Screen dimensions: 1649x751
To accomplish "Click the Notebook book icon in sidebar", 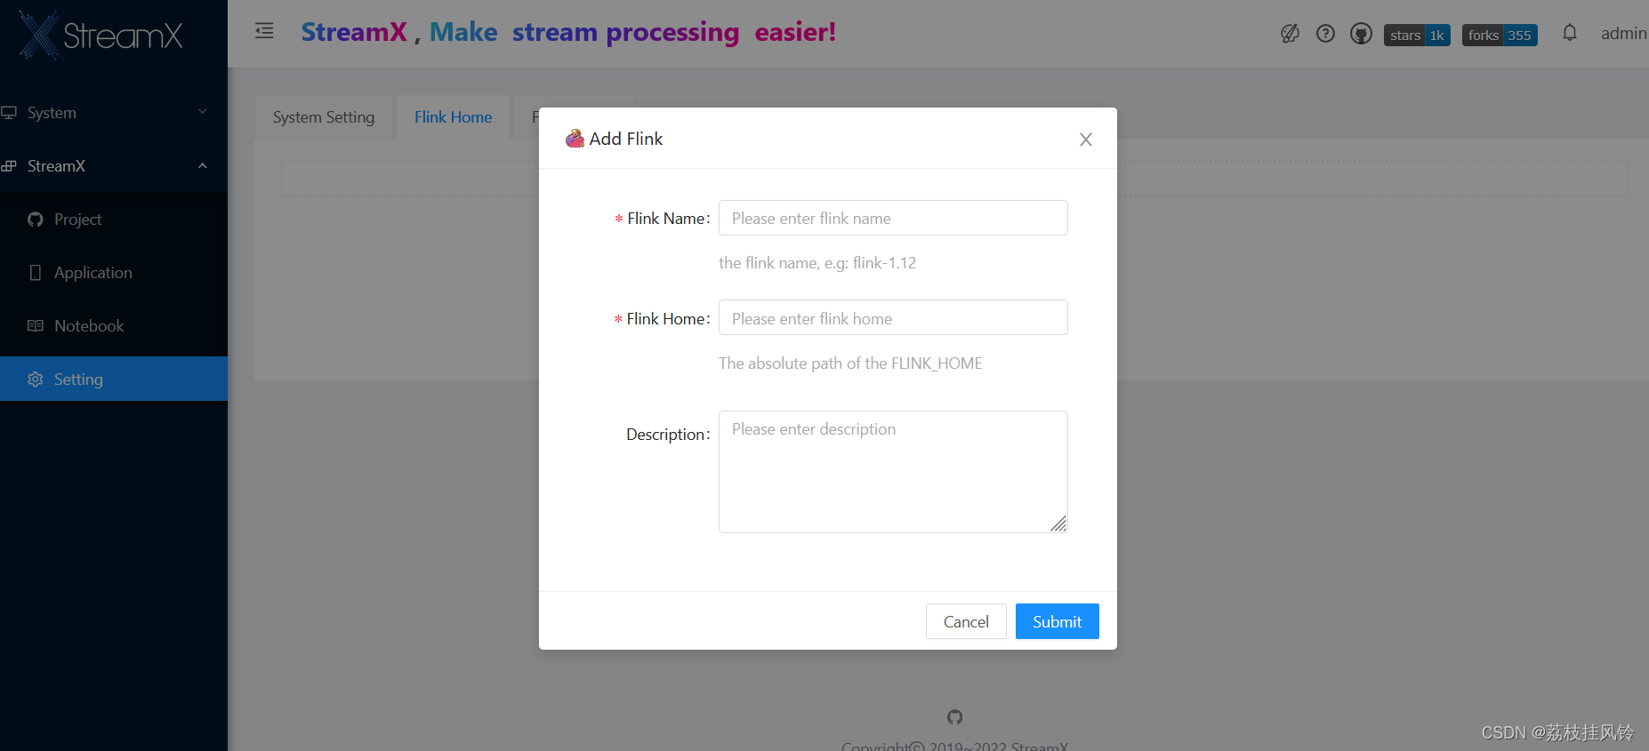I will (36, 326).
